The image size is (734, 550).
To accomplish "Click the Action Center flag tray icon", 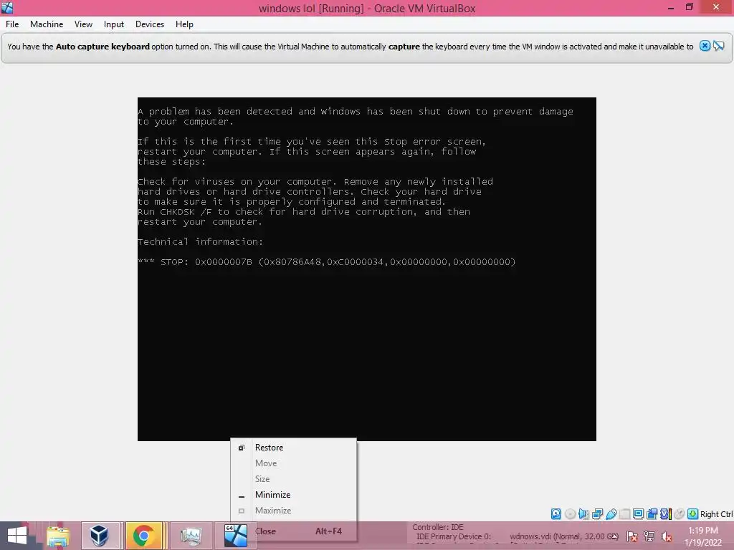I will [632, 536].
